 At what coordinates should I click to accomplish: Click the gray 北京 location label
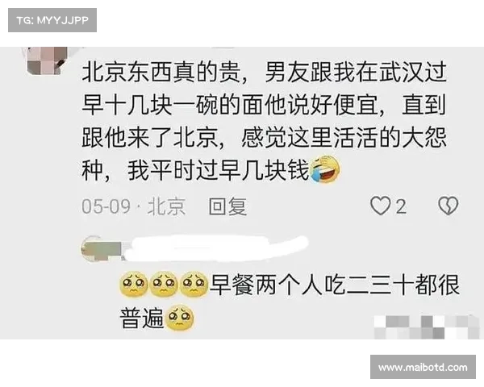pyautogui.click(x=167, y=206)
